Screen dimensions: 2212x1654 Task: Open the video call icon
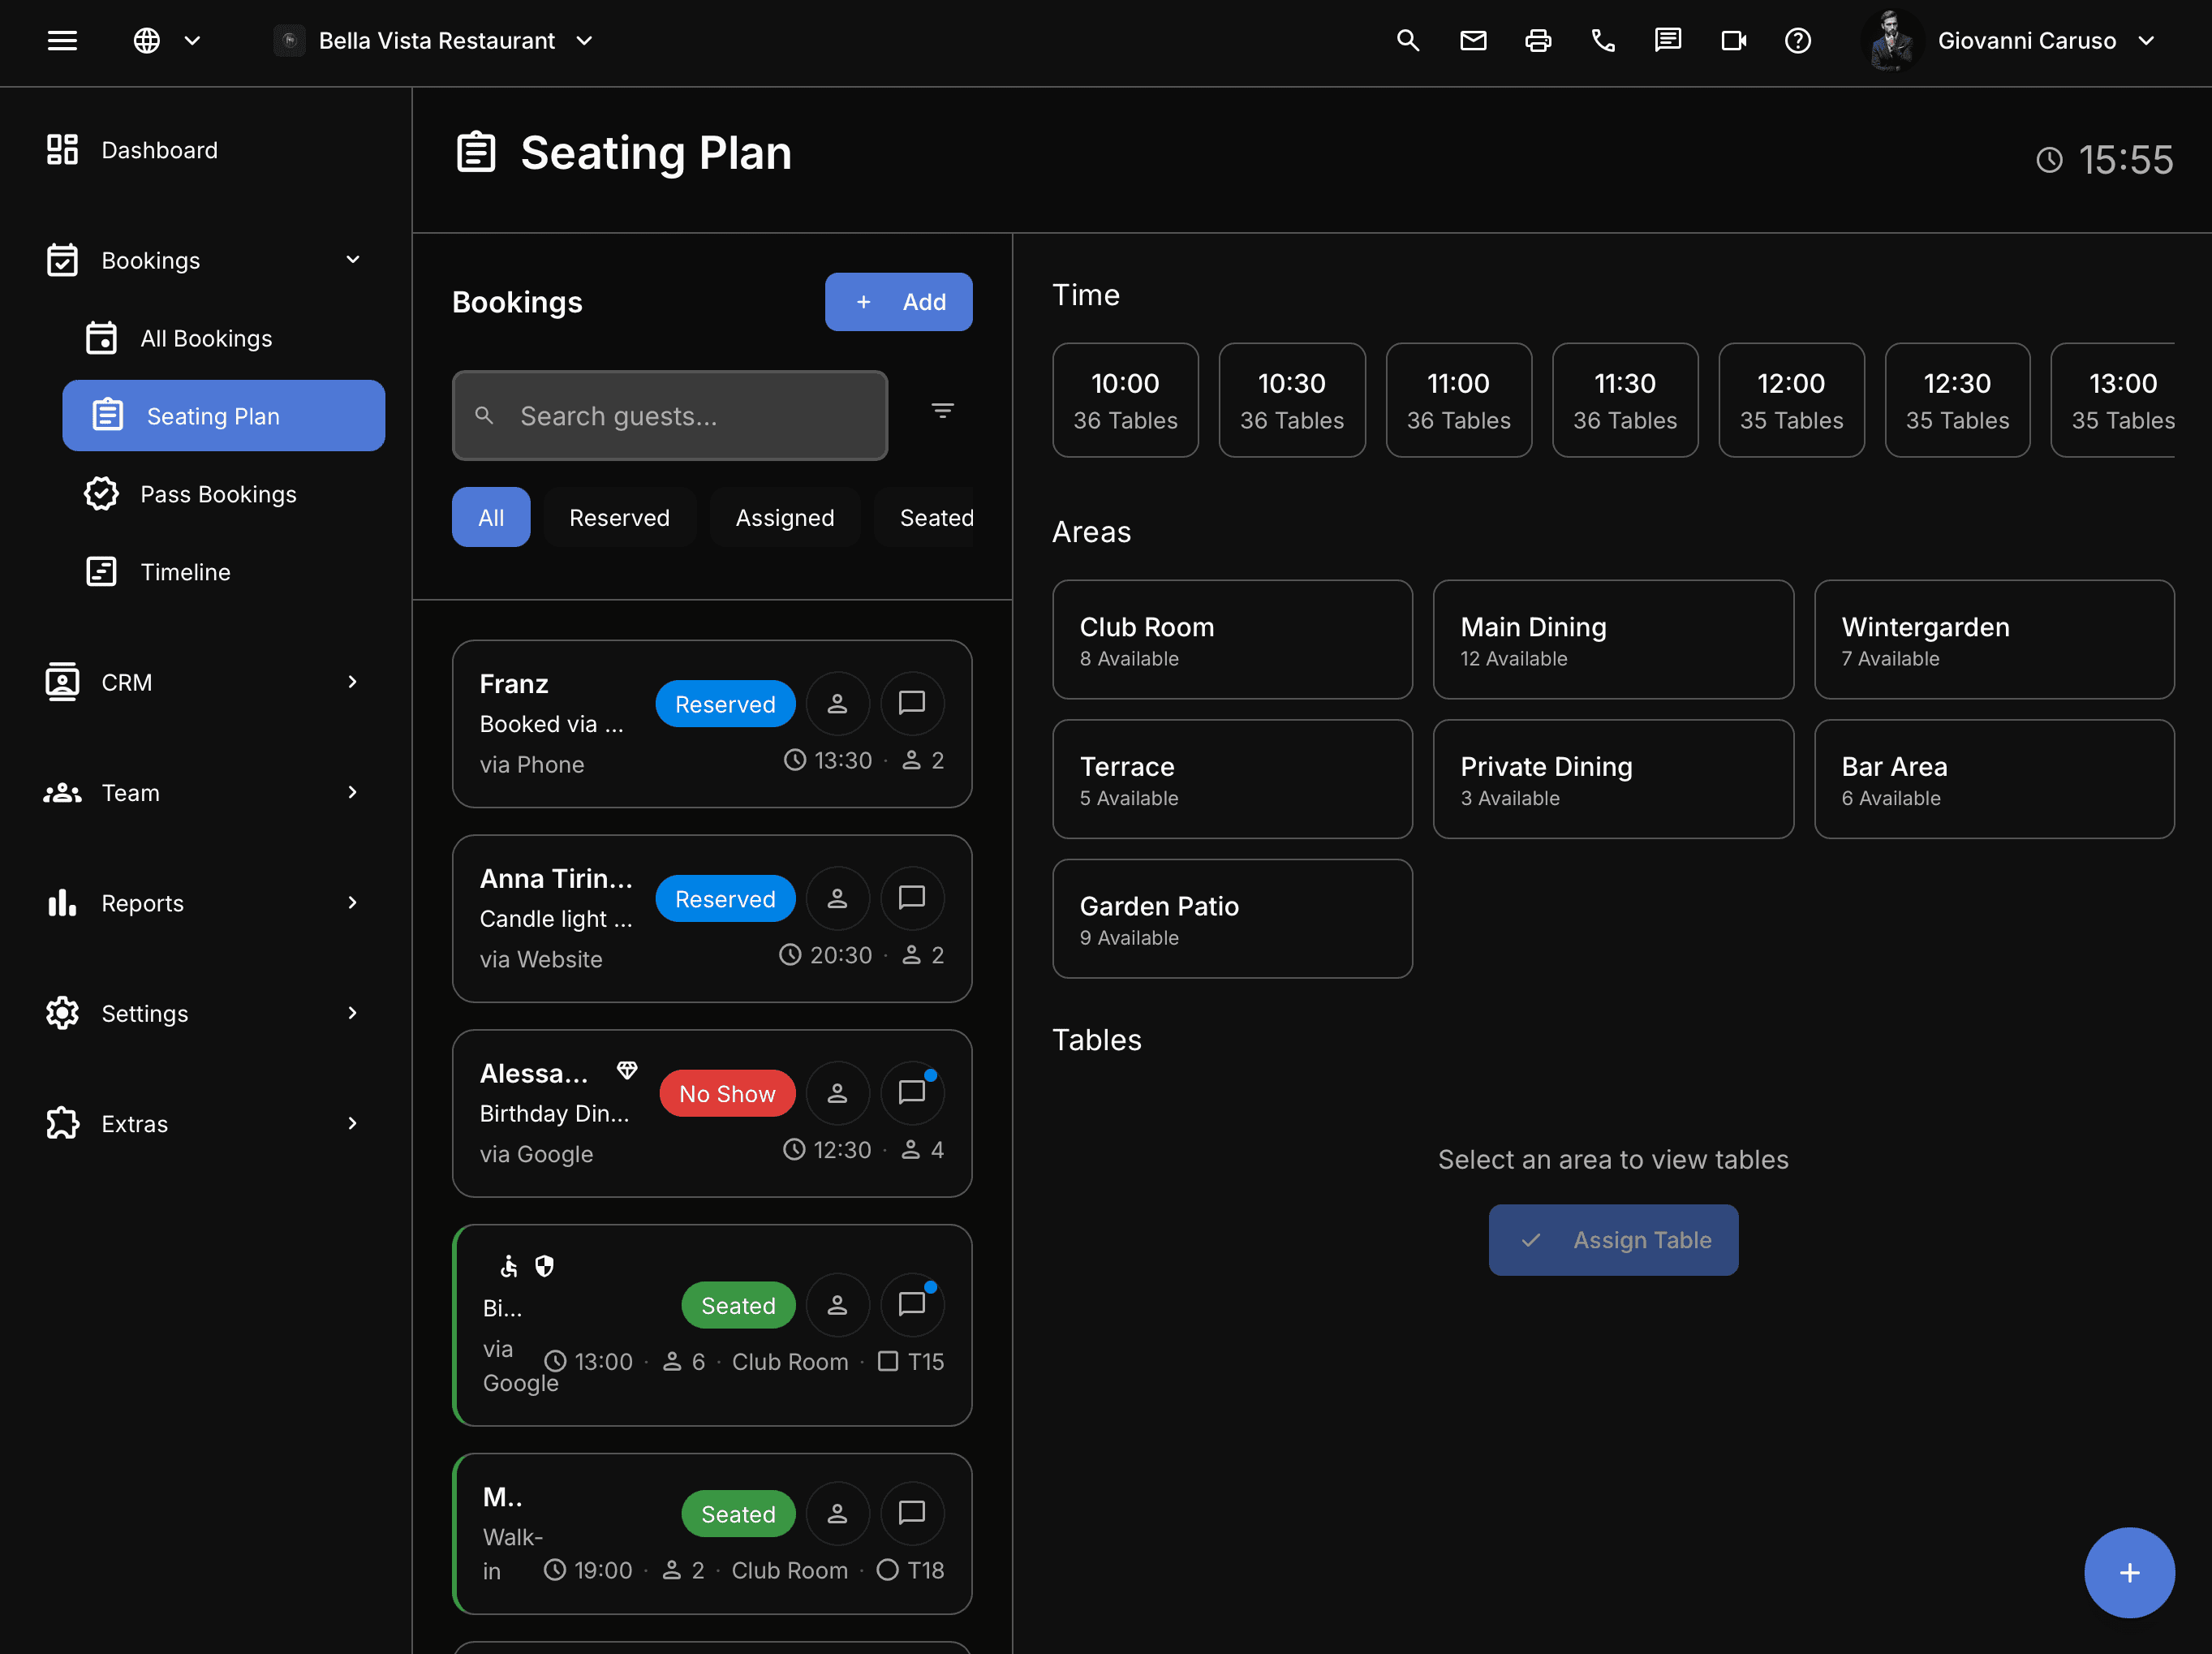pos(1733,41)
